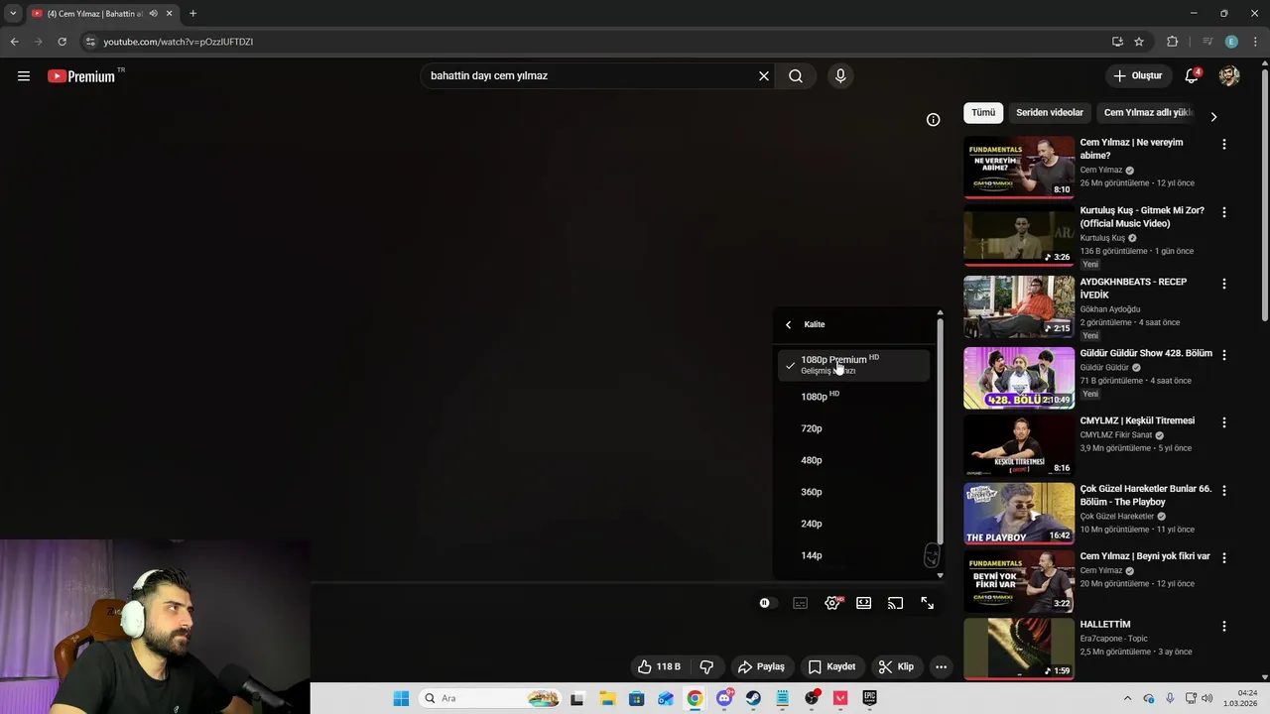The width and height of the screenshot is (1270, 714).
Task: Start voice search with microphone icon
Action: coord(840,76)
